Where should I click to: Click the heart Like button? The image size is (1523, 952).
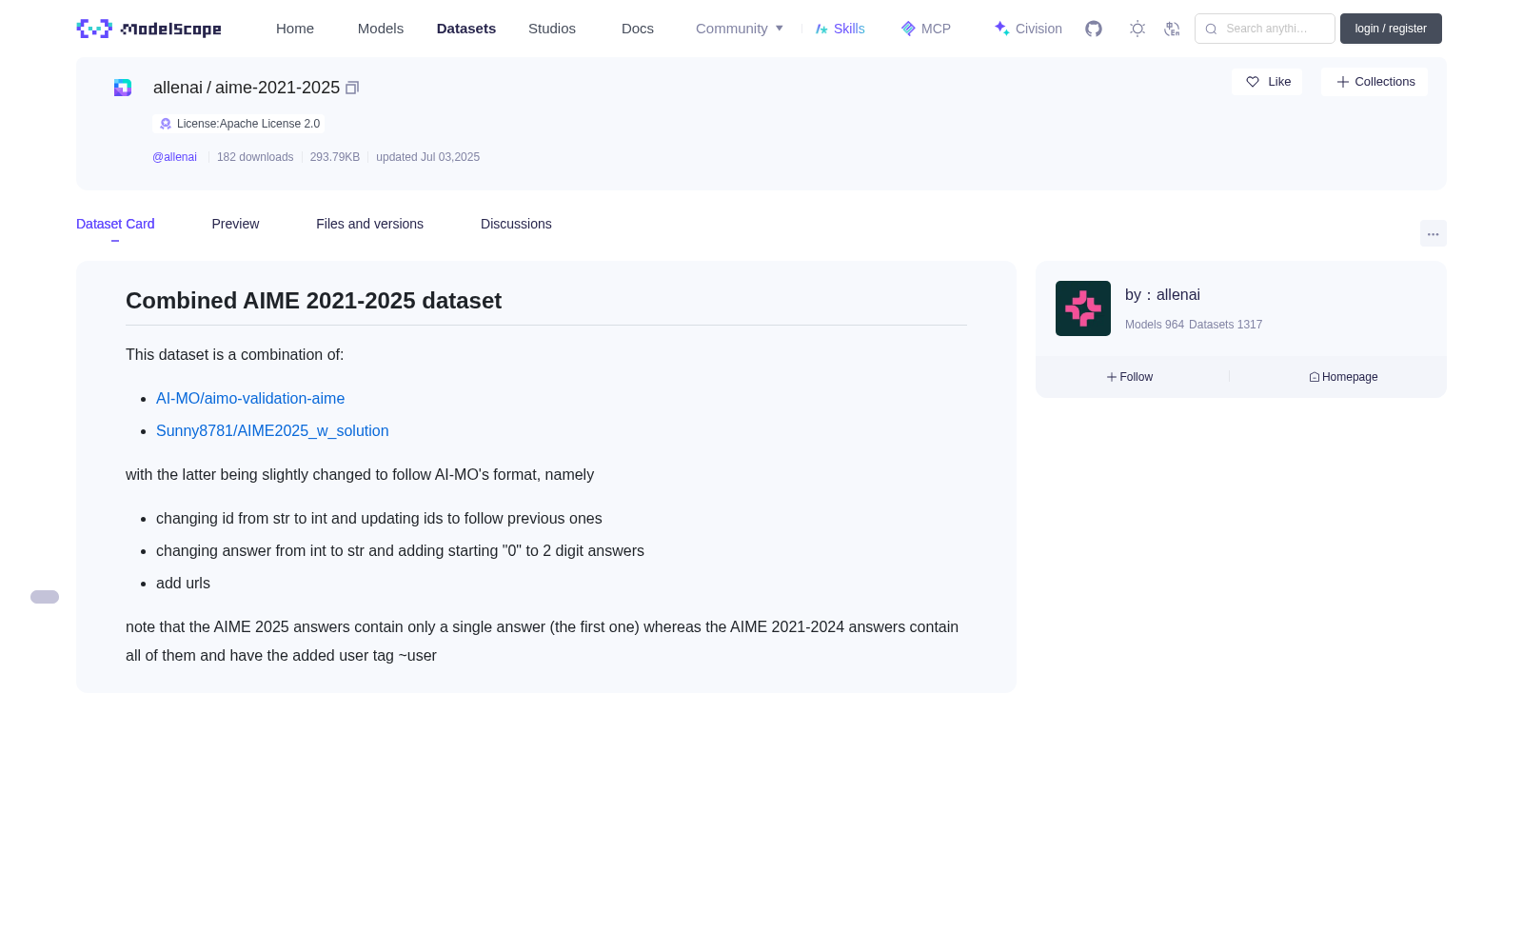pyautogui.click(x=1267, y=82)
